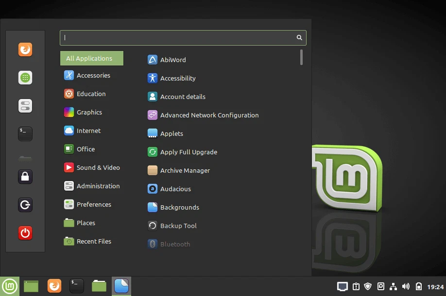This screenshot has width=446, height=296.
Task: Launch a Terminal via the sidebar icon
Action: [x=25, y=134]
